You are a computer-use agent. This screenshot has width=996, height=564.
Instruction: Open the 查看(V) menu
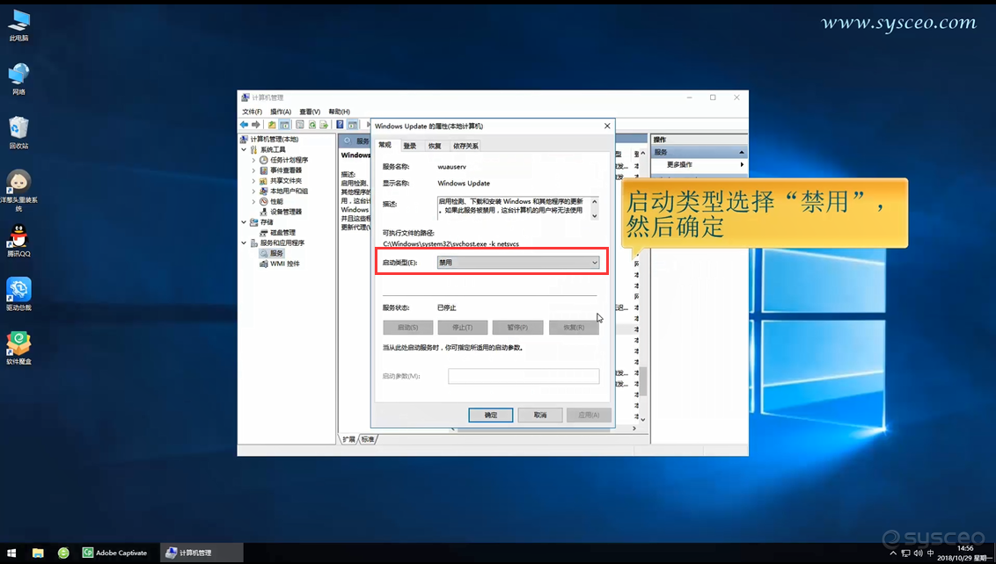tap(310, 112)
